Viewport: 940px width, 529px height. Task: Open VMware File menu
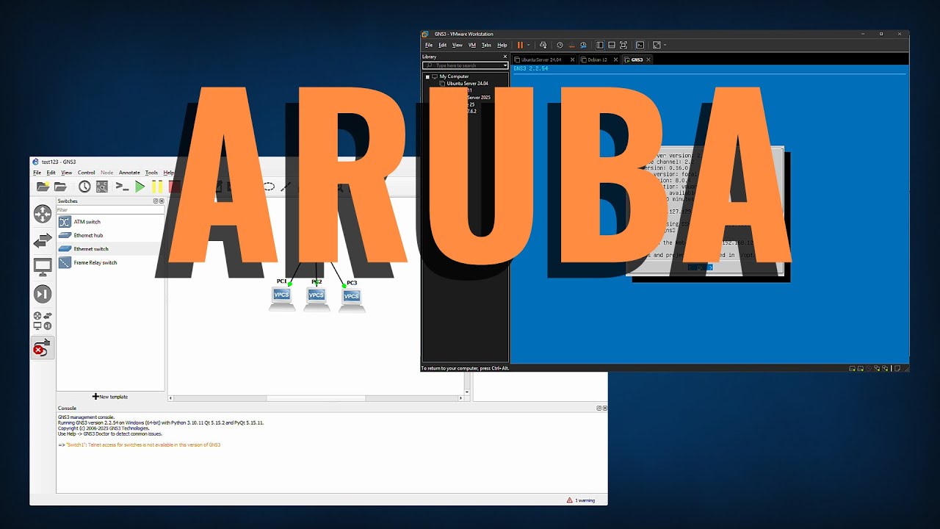429,45
